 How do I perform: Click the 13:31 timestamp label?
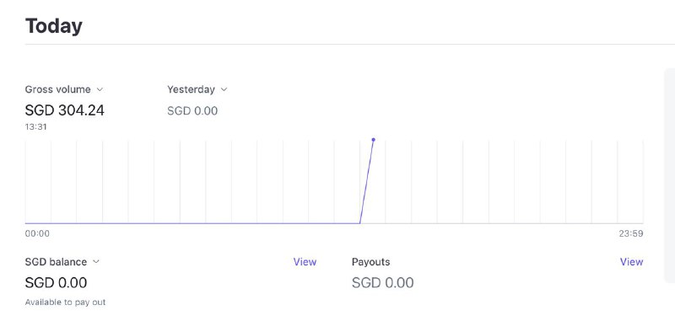click(35, 126)
